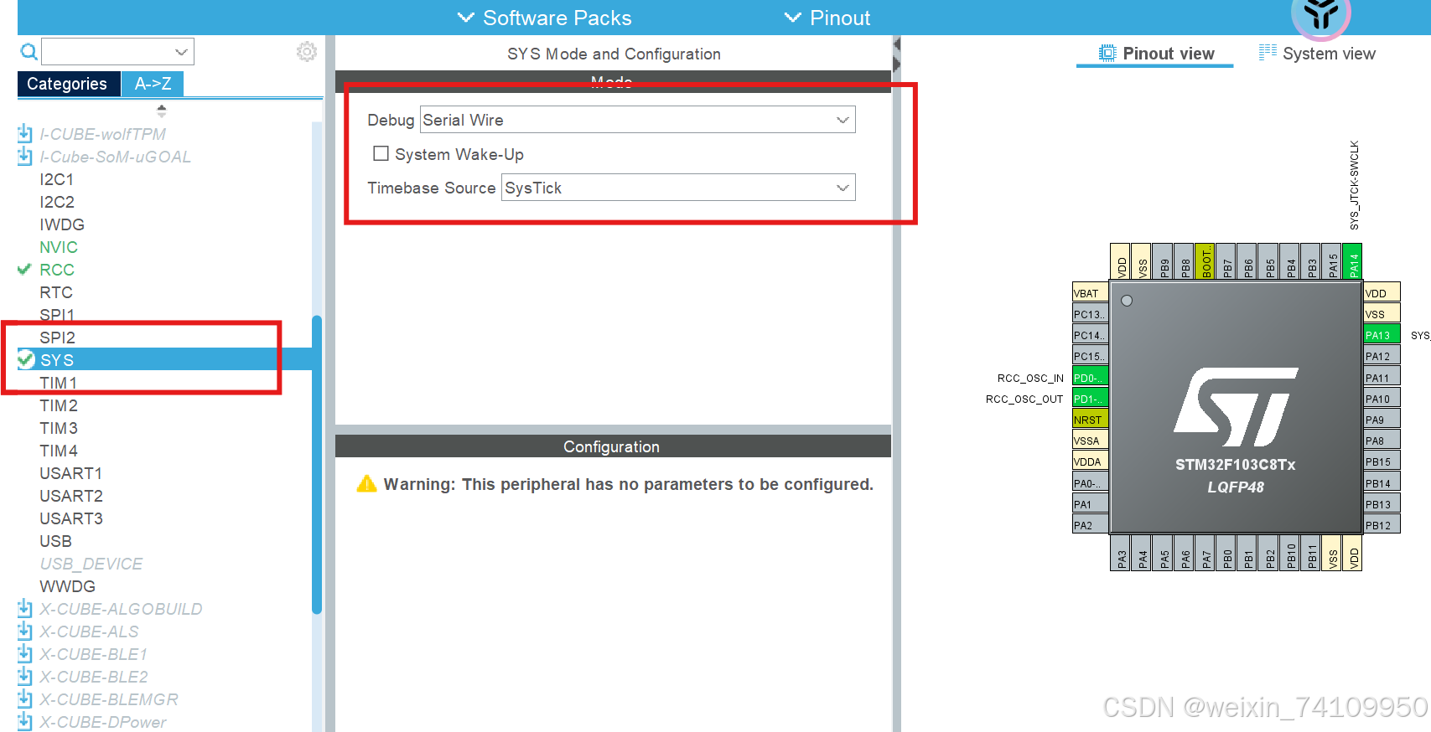Select NVIC in the peripheral list
This screenshot has width=1431, height=732.
click(x=59, y=247)
